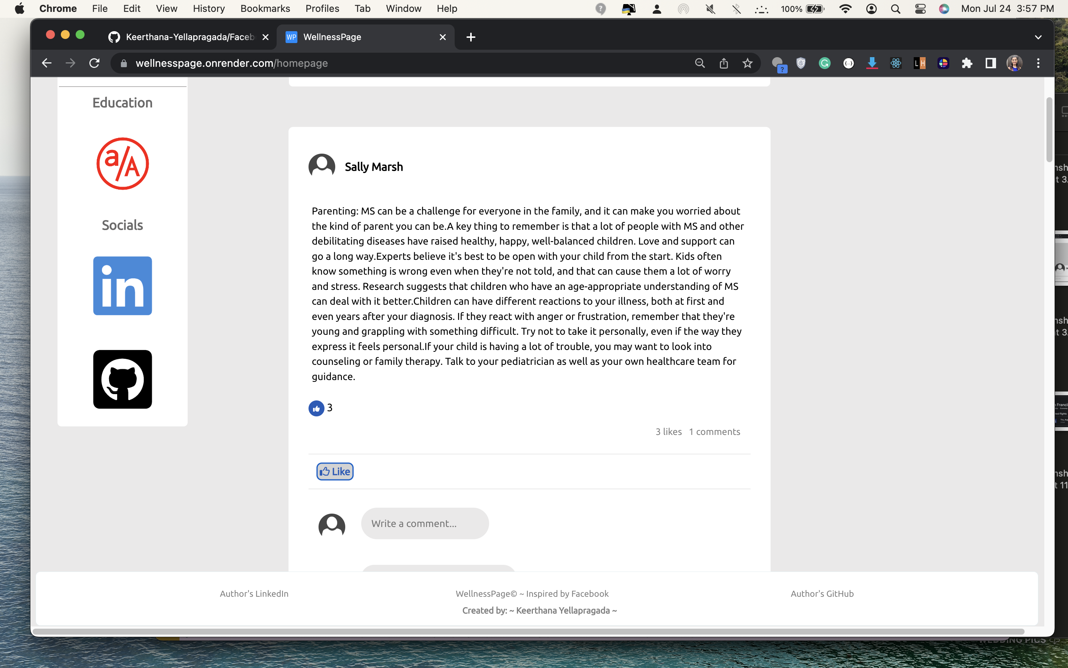Open the Author's GitHub footer link
Viewport: 1068px width, 668px height.
coord(821,593)
